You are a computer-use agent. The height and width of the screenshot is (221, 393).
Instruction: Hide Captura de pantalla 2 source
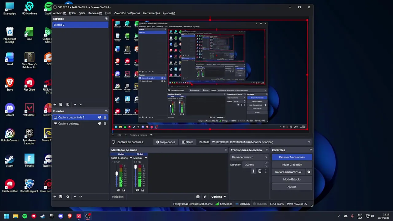click(99, 117)
